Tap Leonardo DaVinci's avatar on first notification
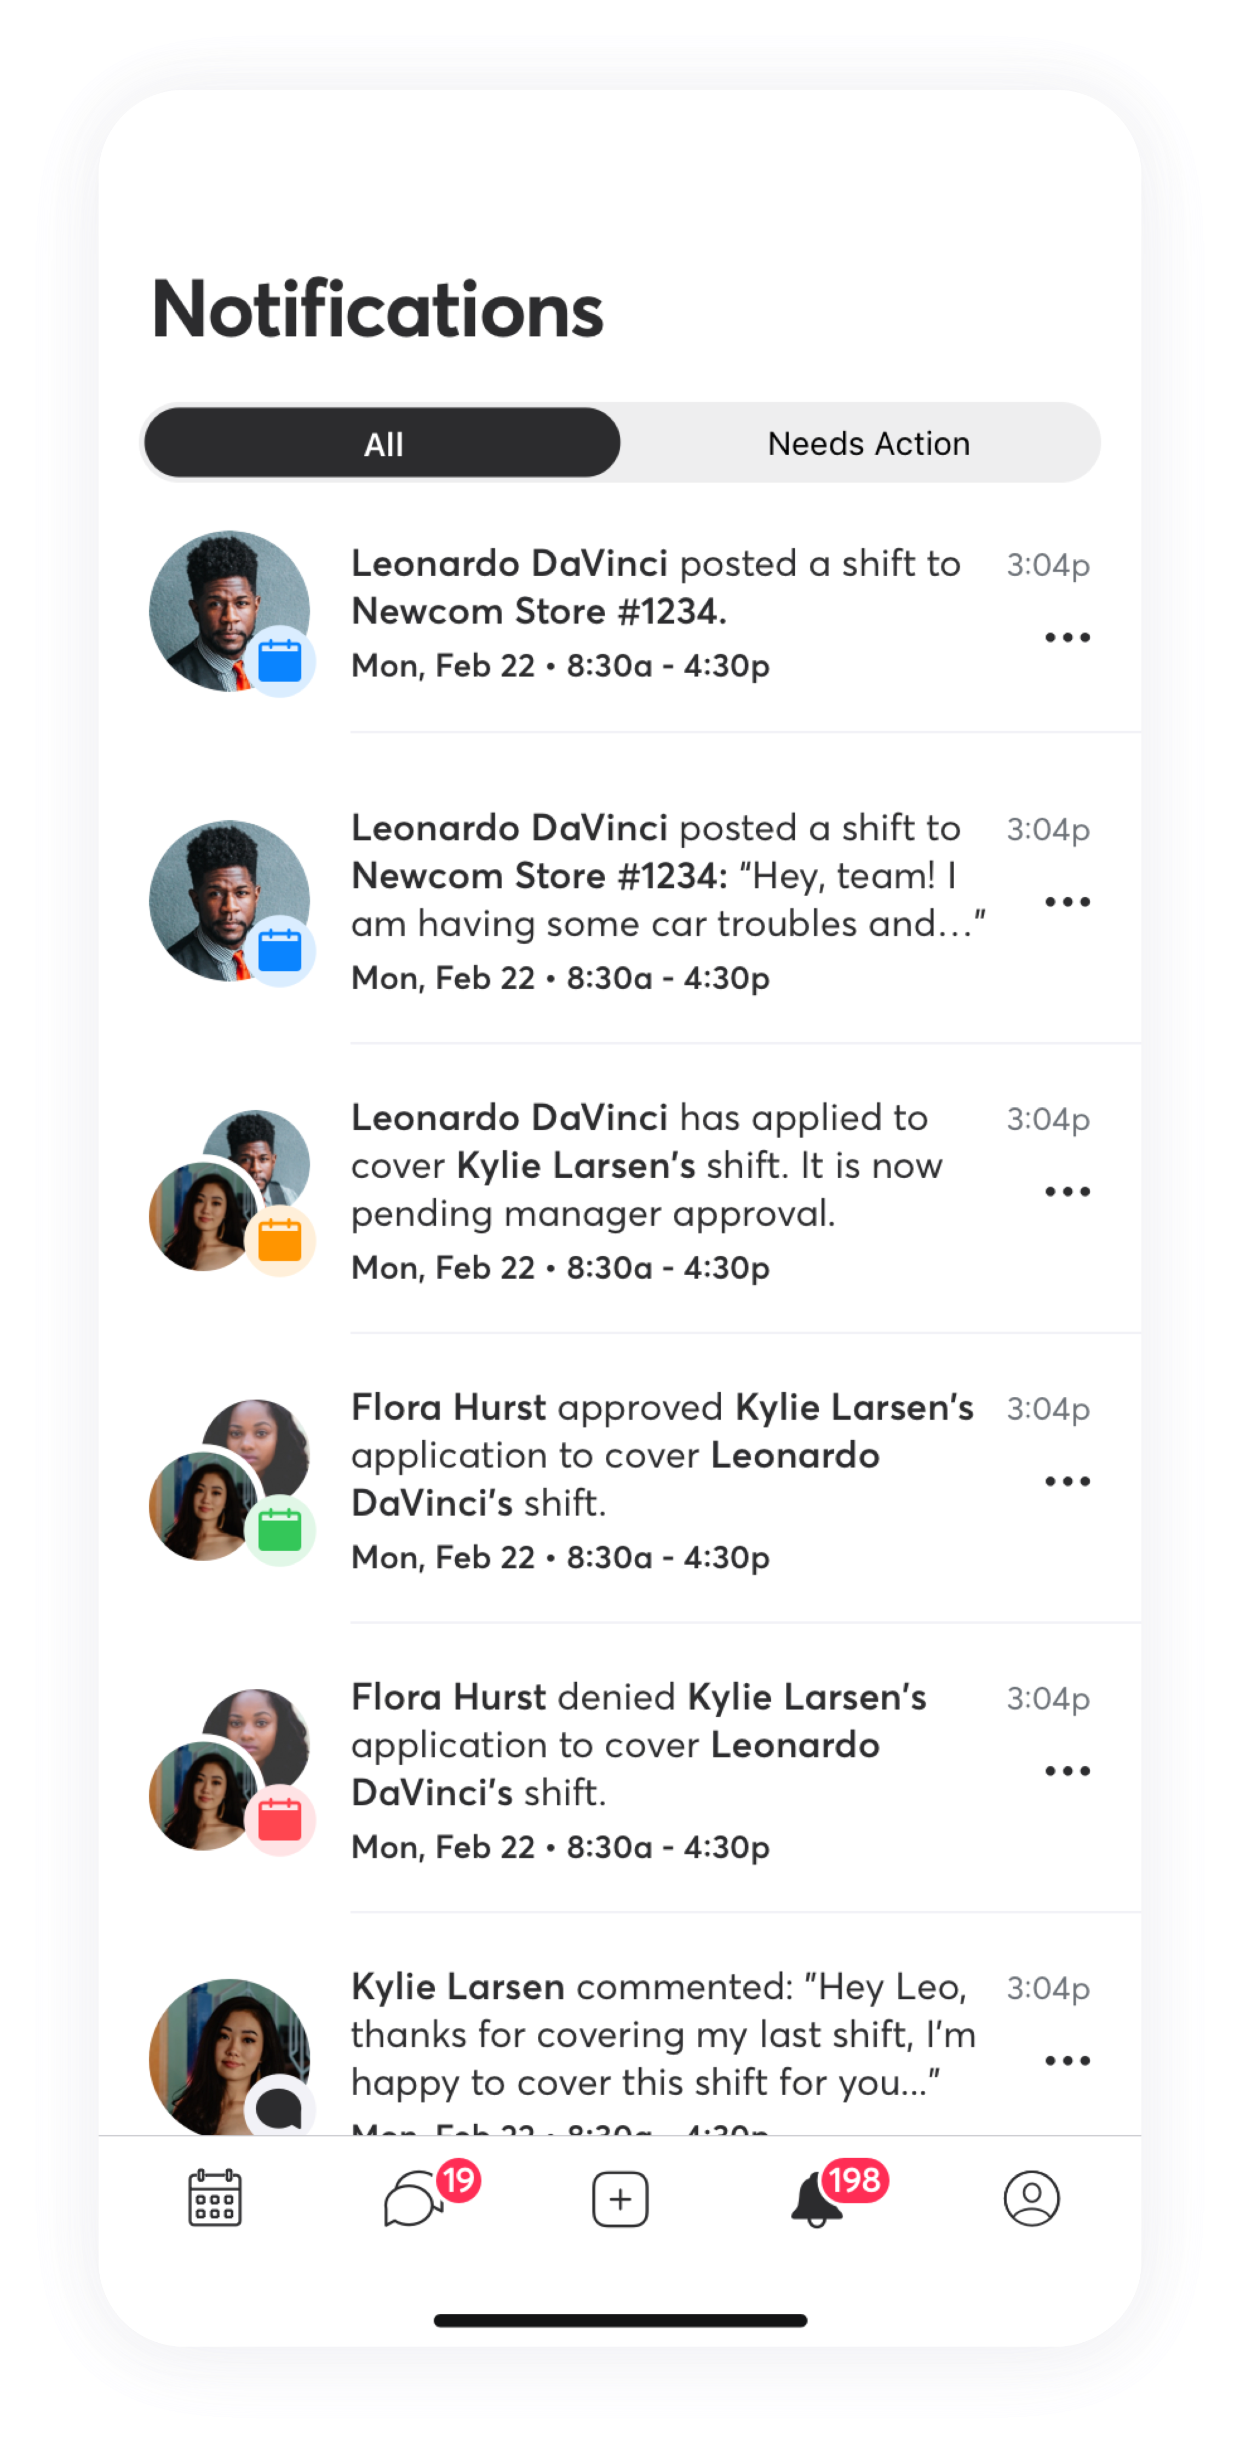The width and height of the screenshot is (1240, 2454). click(229, 611)
